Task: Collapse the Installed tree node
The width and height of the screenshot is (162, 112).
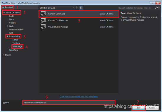Action: [3, 7]
